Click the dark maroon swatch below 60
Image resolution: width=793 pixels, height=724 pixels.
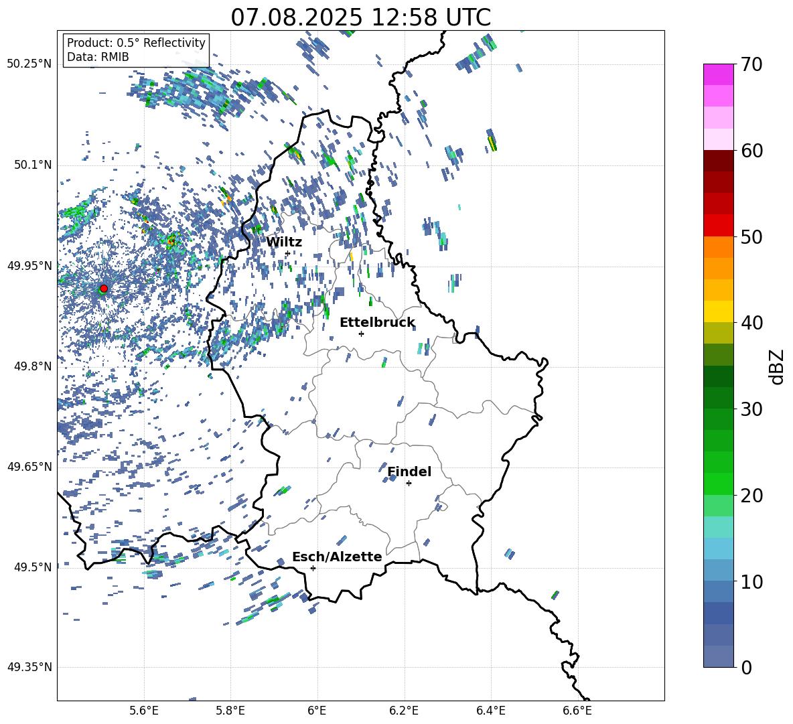[718, 161]
